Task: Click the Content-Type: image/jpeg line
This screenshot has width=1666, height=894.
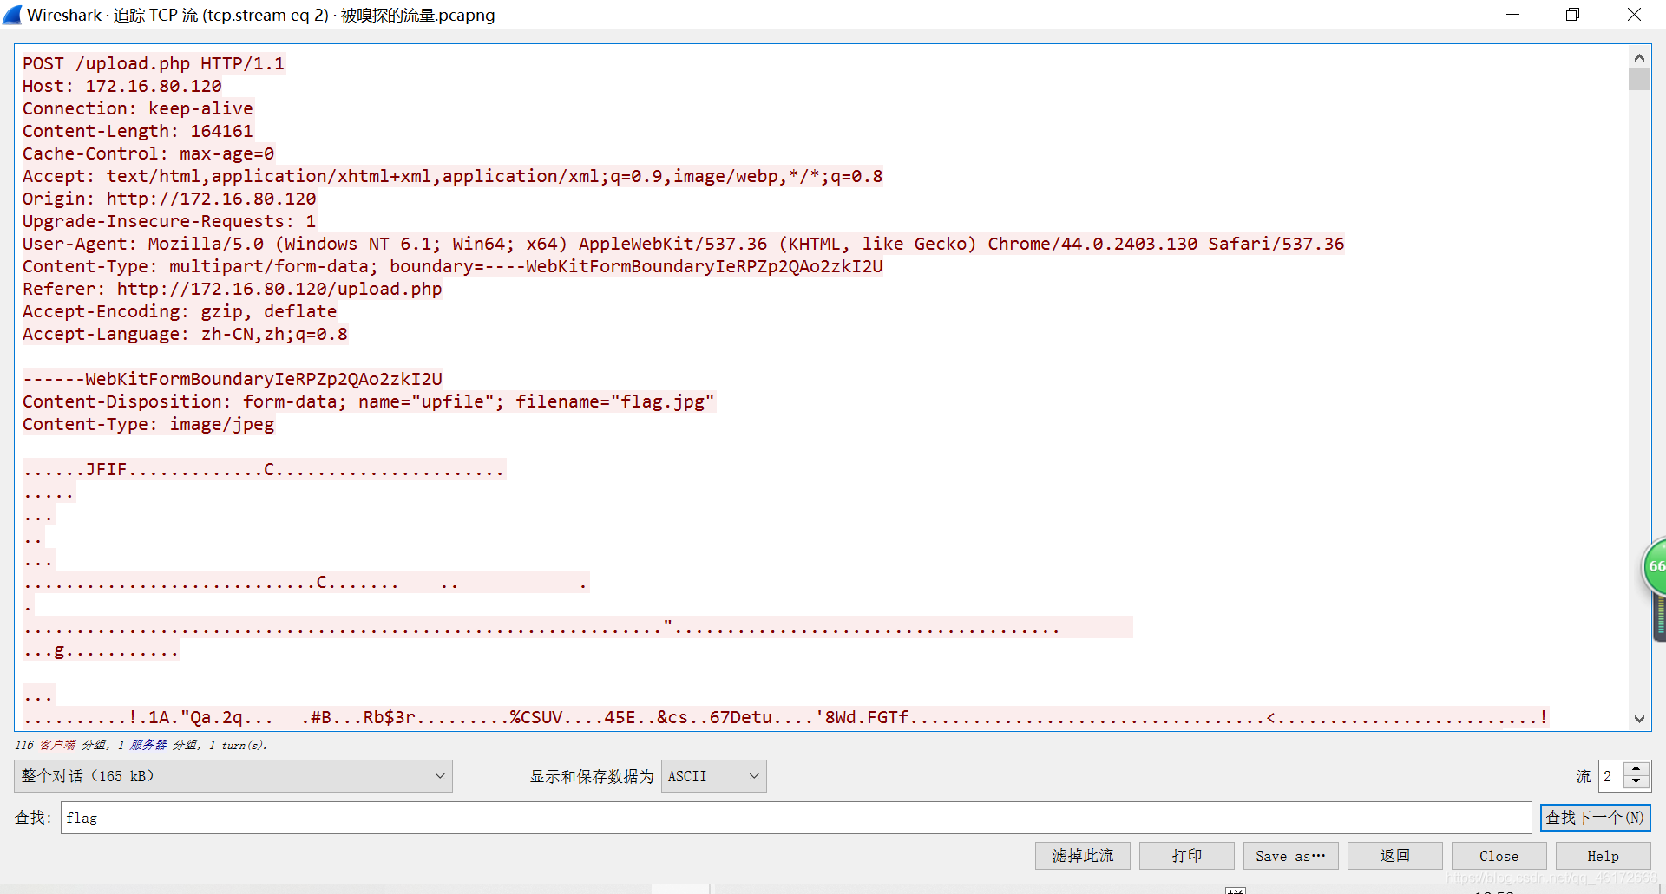Action: coord(148,424)
